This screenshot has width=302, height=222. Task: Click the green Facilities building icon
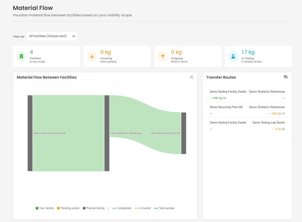[x=21, y=56]
